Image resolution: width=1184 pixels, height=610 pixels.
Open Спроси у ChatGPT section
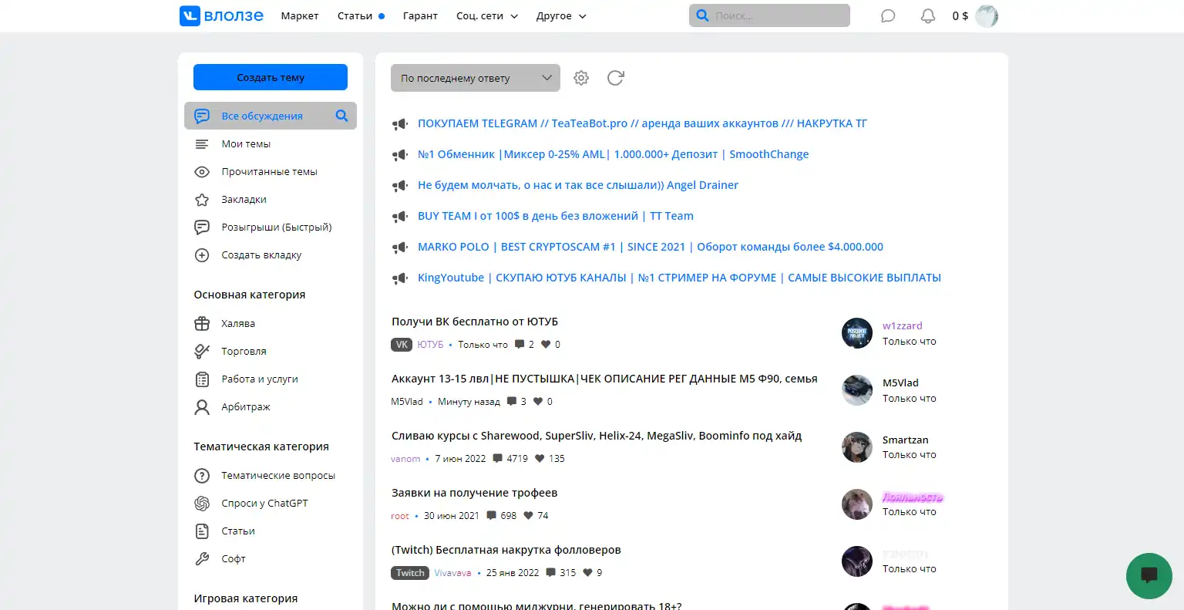(x=264, y=504)
